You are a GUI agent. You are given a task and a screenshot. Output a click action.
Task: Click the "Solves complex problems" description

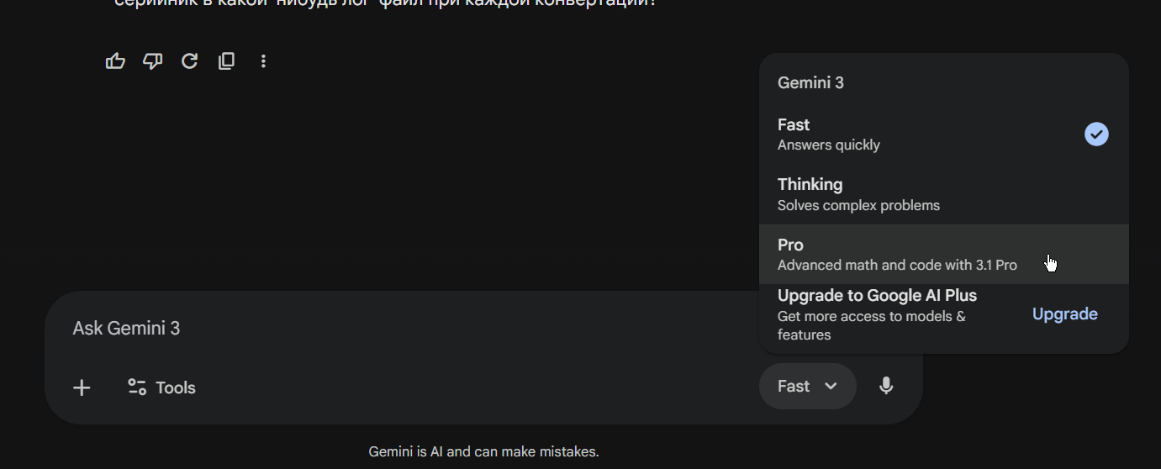tap(858, 206)
